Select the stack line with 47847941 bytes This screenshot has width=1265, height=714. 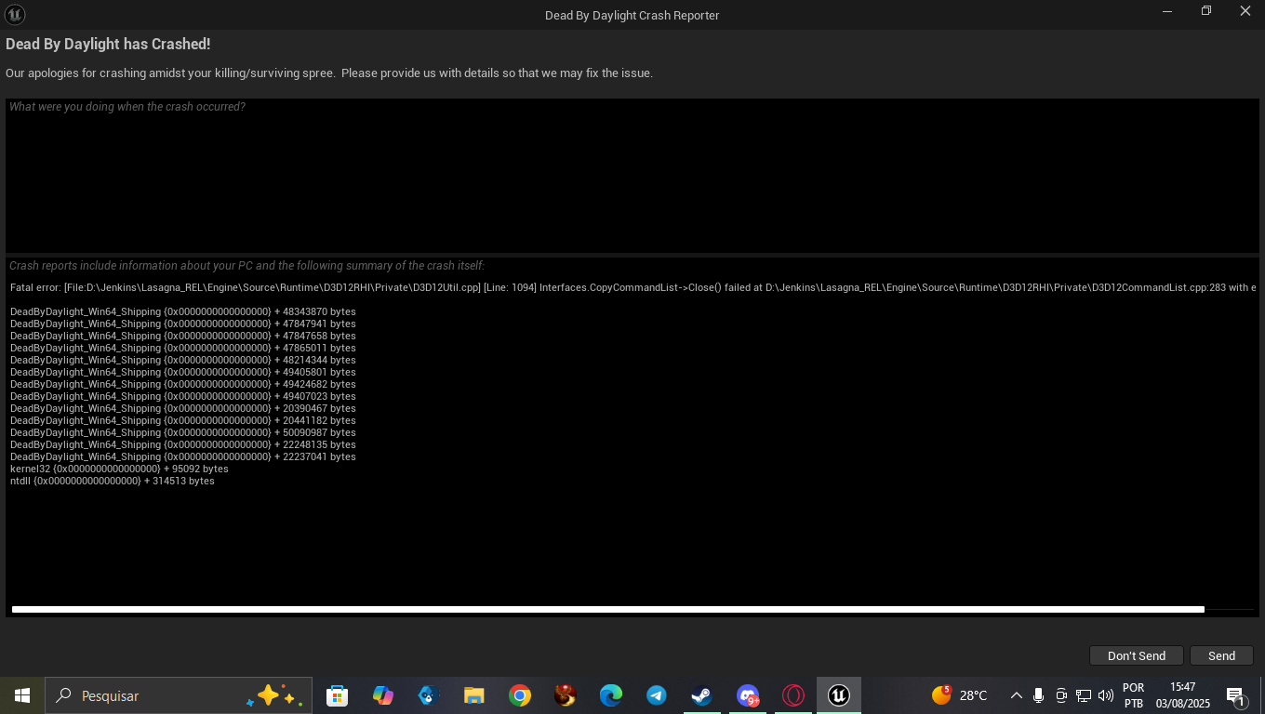183,324
